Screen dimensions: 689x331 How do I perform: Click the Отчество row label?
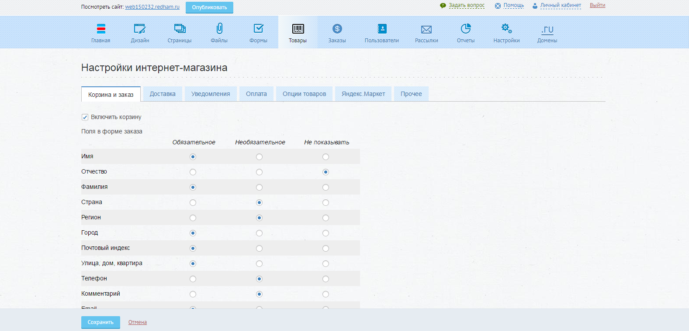[94, 171]
